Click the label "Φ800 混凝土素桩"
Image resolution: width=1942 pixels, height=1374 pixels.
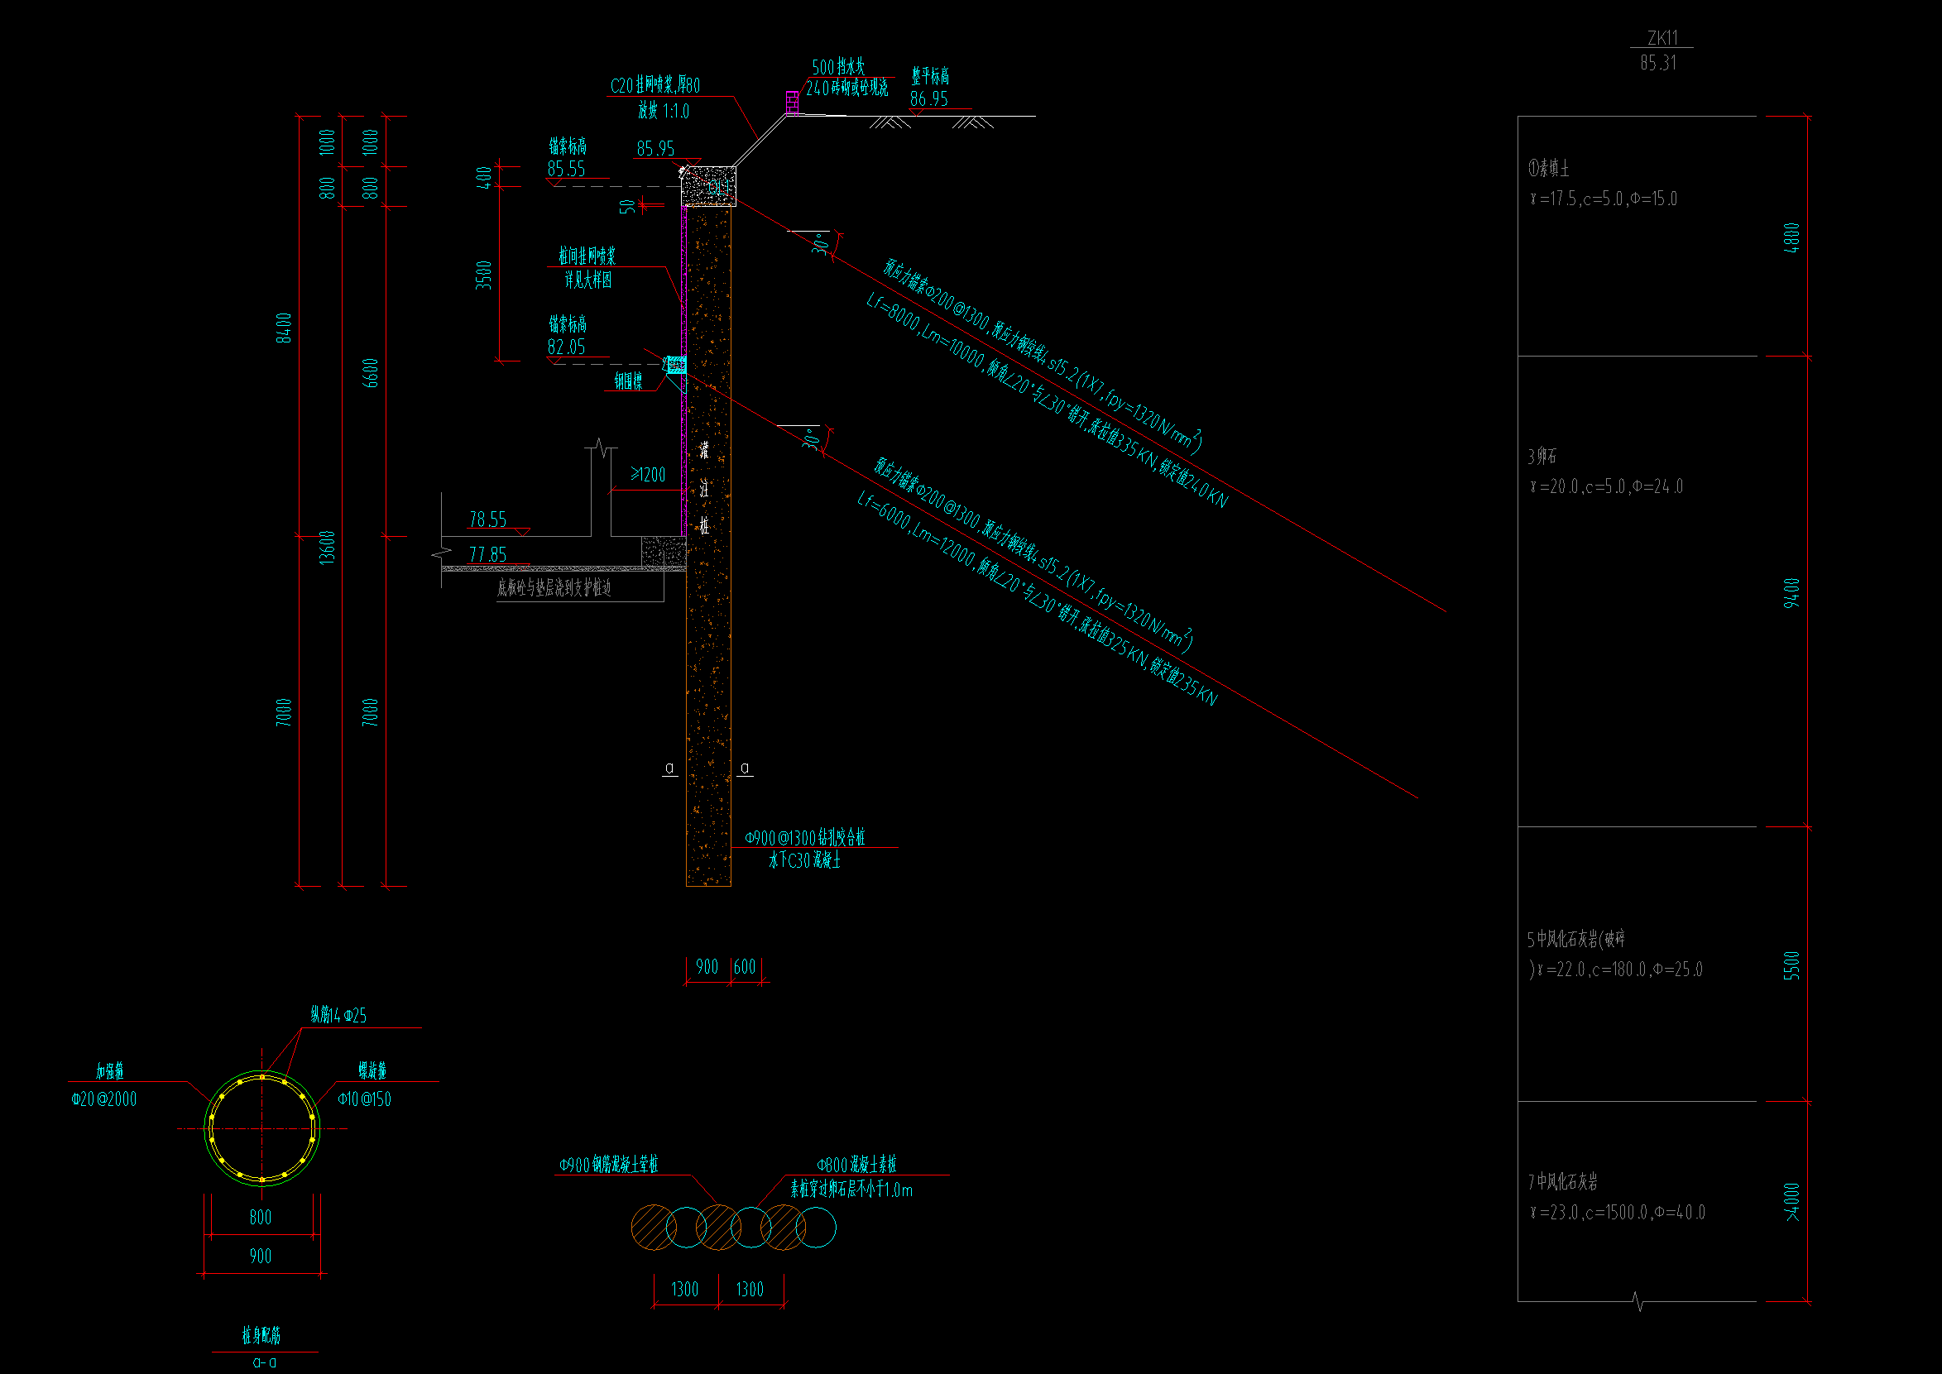(856, 1165)
